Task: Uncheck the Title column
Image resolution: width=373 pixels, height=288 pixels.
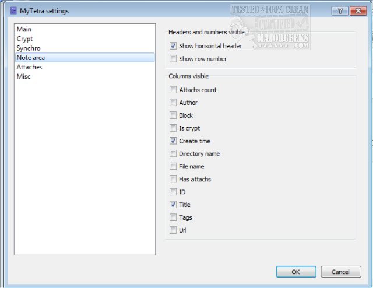Action: tap(173, 205)
